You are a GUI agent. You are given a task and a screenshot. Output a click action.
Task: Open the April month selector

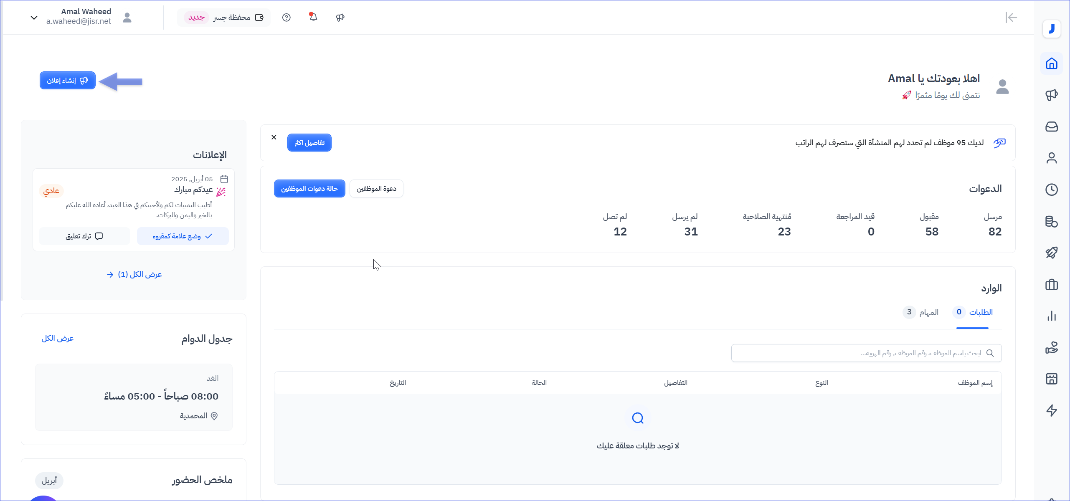[49, 481]
